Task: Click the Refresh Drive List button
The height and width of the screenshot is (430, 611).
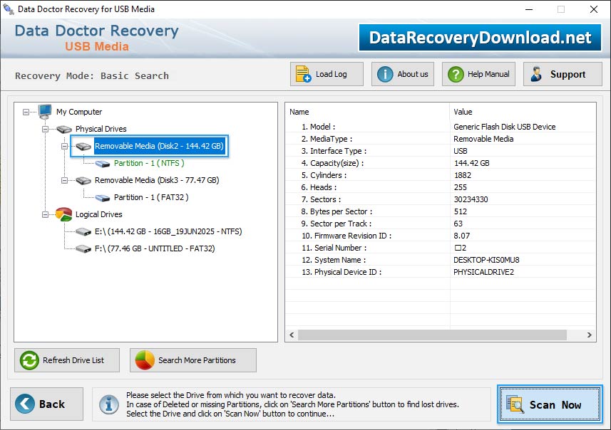Action: coord(67,360)
